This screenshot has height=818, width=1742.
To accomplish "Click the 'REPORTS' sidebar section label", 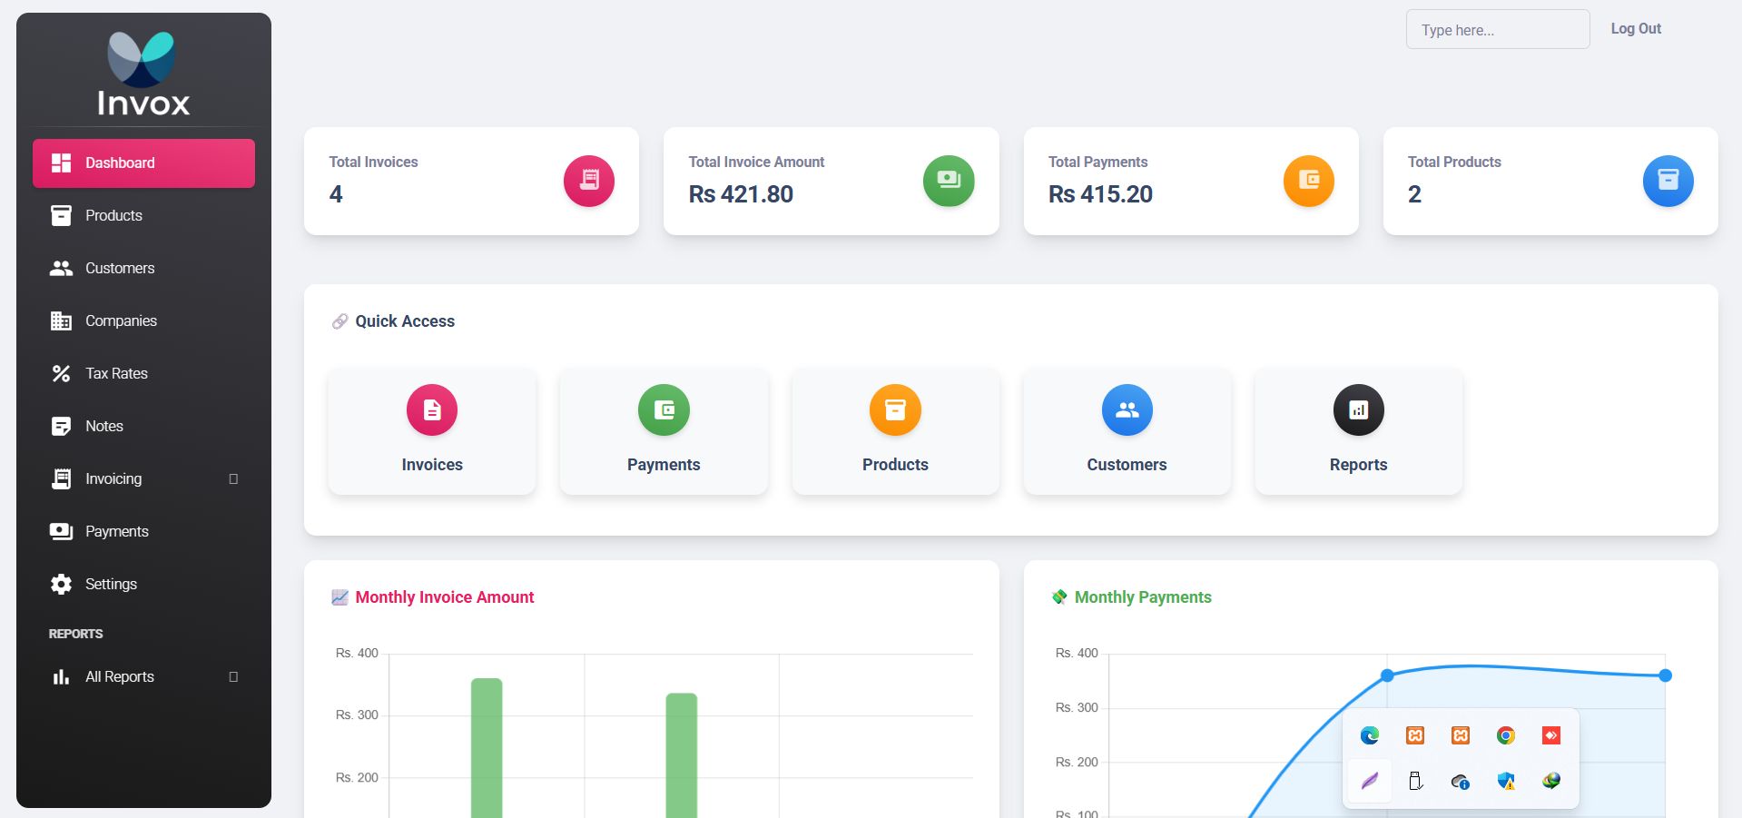I will click(75, 634).
